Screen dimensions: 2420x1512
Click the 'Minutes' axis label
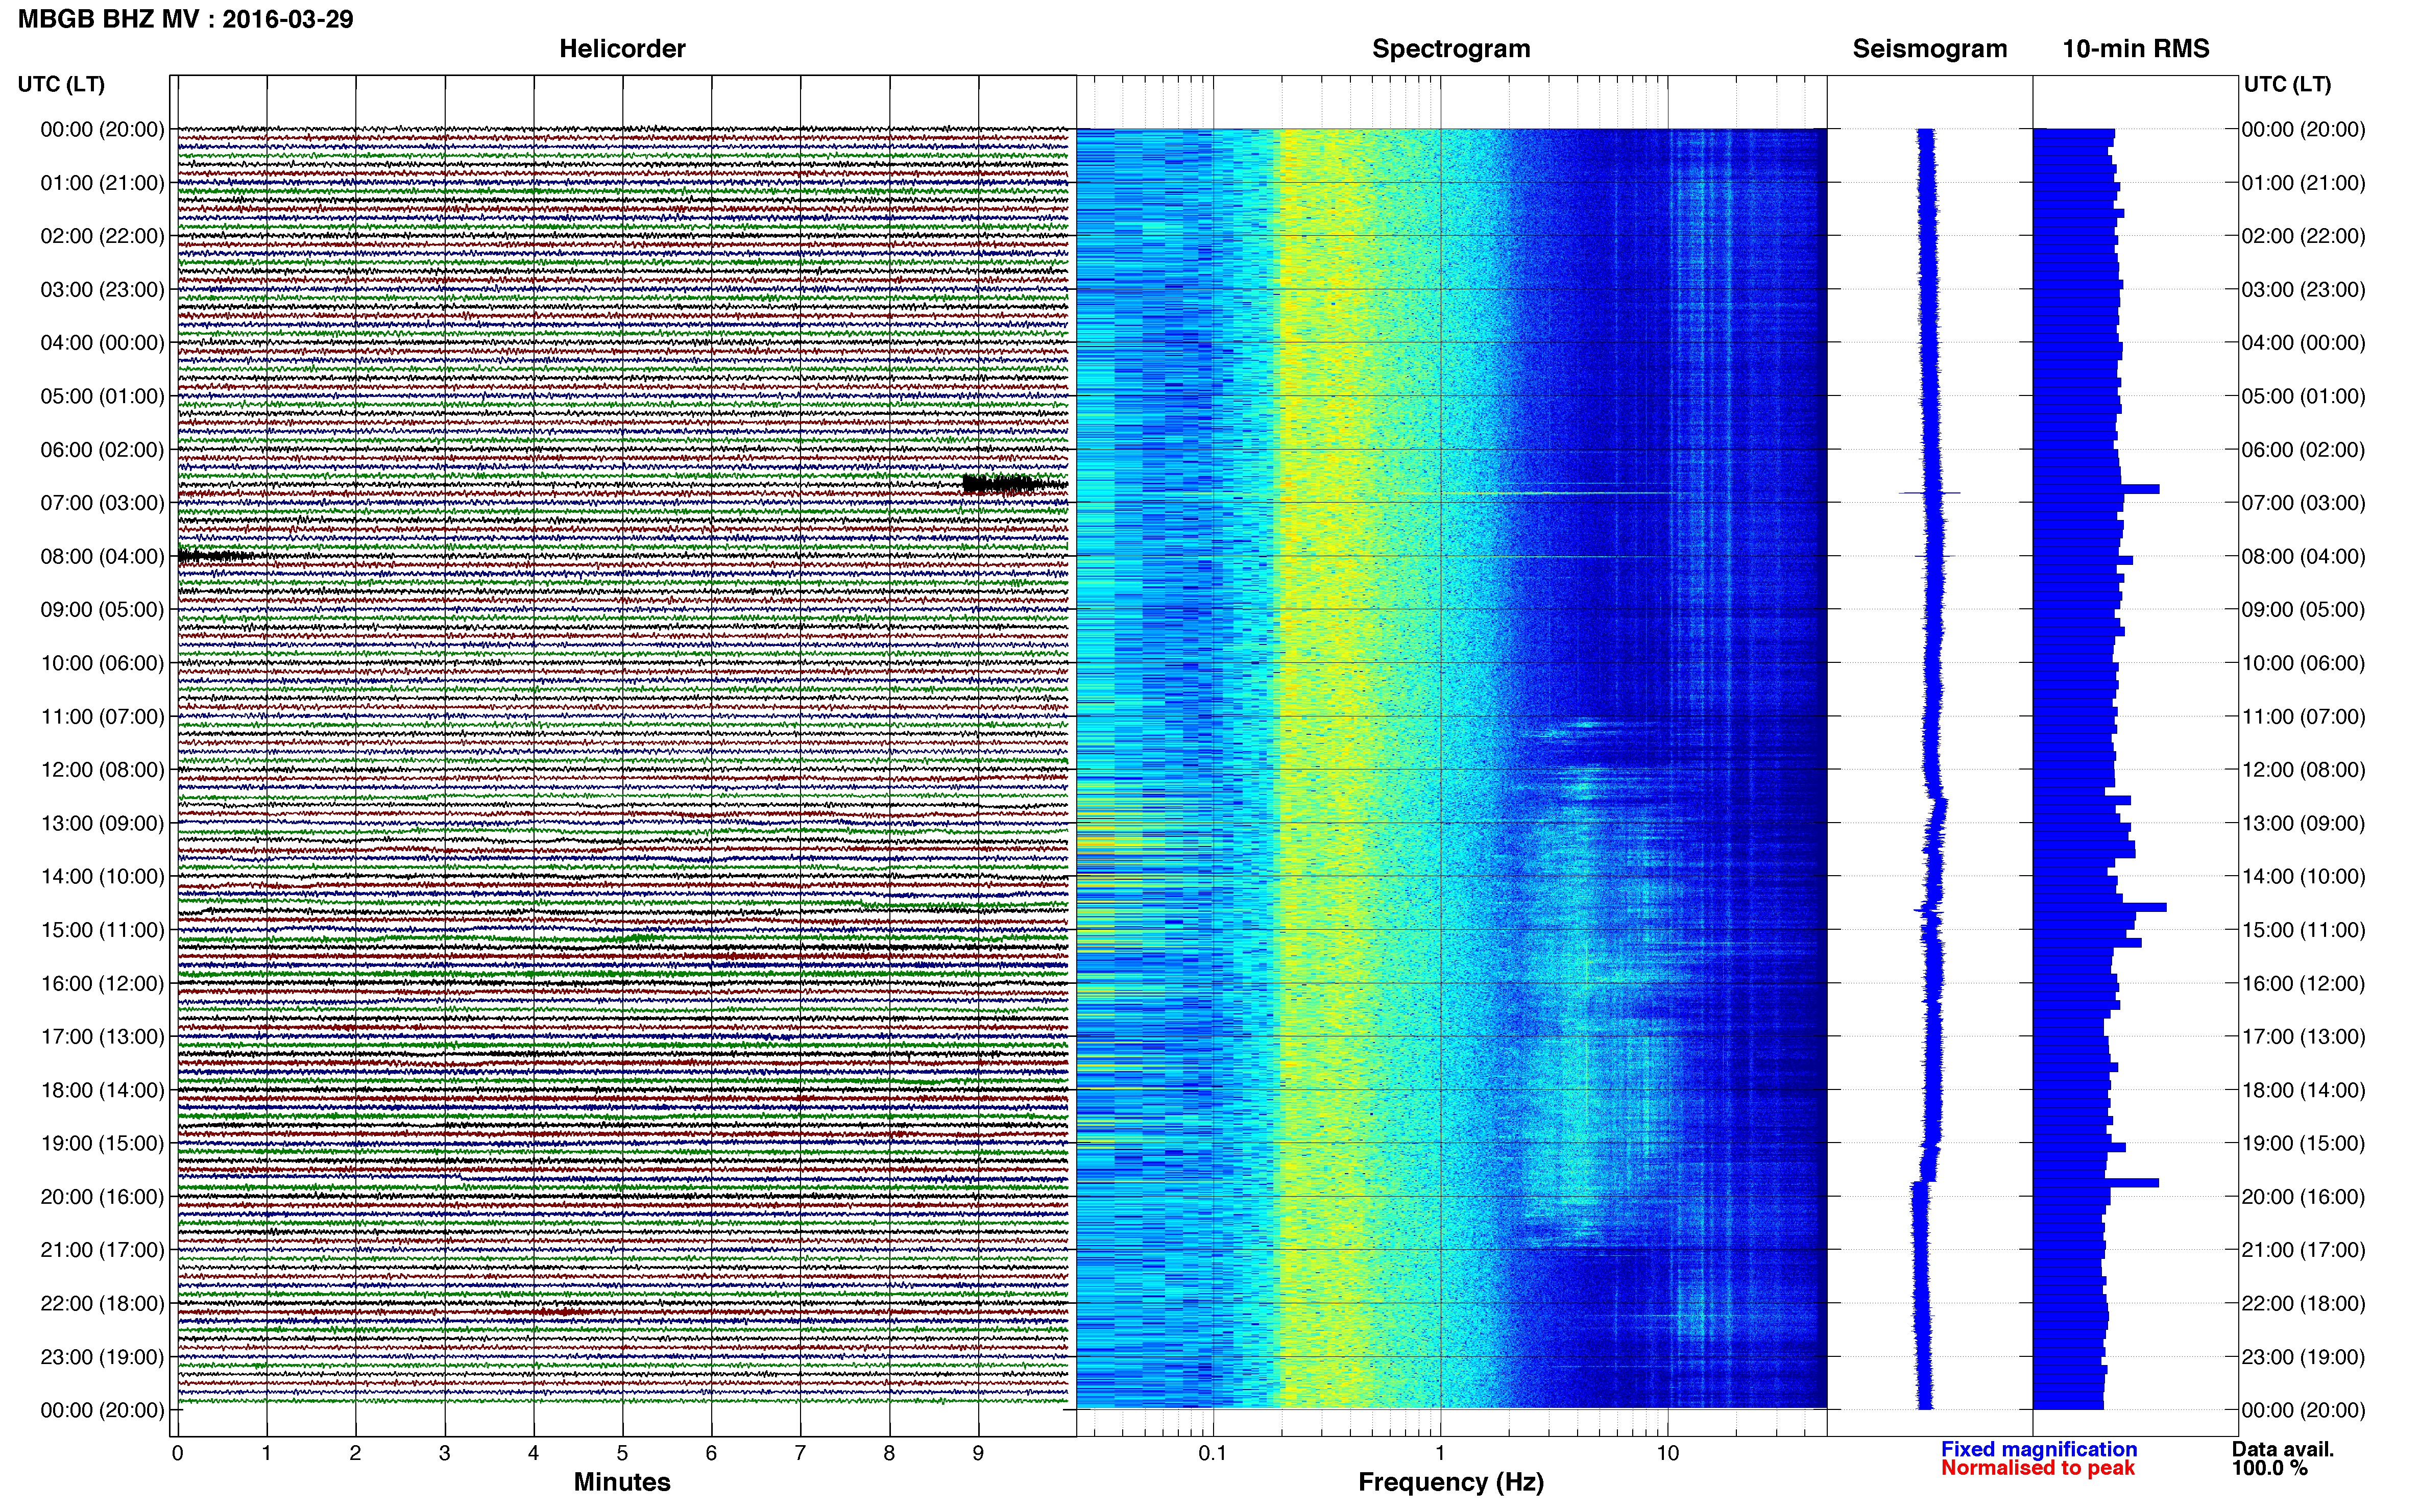(x=621, y=1482)
